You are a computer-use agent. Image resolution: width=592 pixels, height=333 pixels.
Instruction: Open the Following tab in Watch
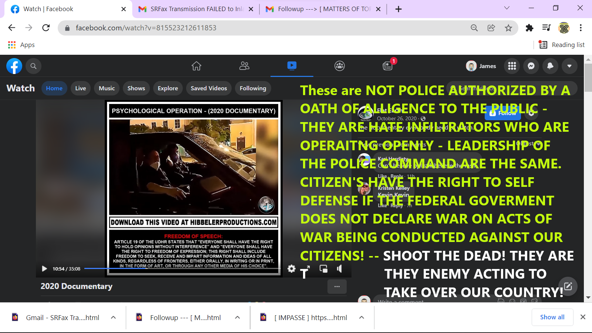[x=253, y=88]
